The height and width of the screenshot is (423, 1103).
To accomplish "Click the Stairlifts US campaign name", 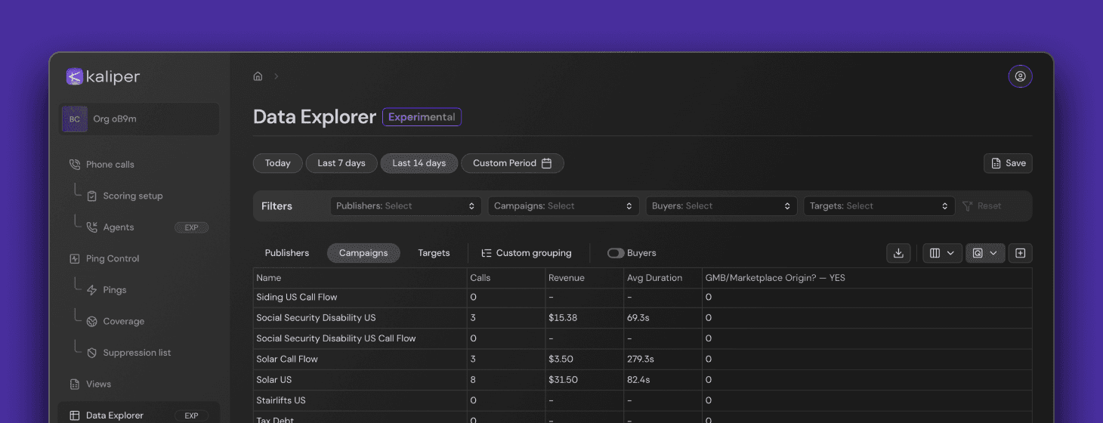I will pos(281,400).
